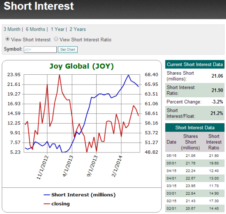Click the 2/1/2014 axis date label
Image resolution: width=226 pixels, height=214 pixels.
(x=117, y=166)
